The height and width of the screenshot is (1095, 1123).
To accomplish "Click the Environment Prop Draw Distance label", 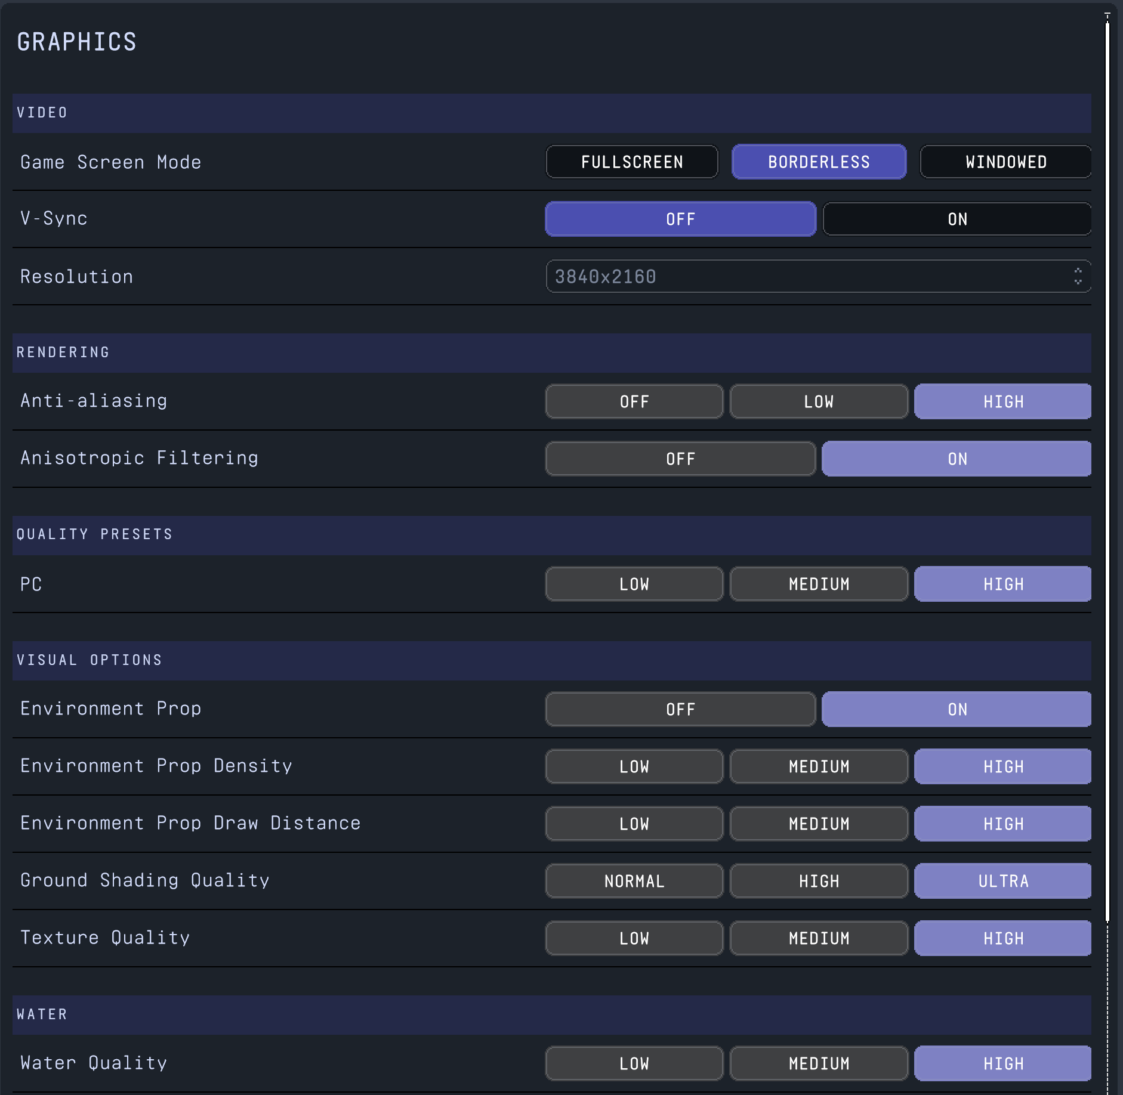I will pyautogui.click(x=190, y=824).
